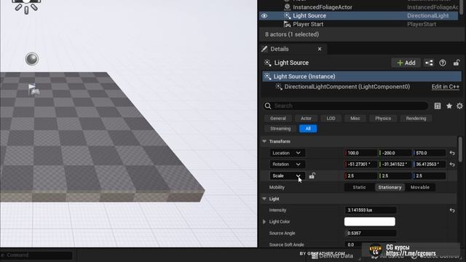This screenshot has height=262, width=466.
Task: Collapse the Transform section
Action: pos(264,141)
